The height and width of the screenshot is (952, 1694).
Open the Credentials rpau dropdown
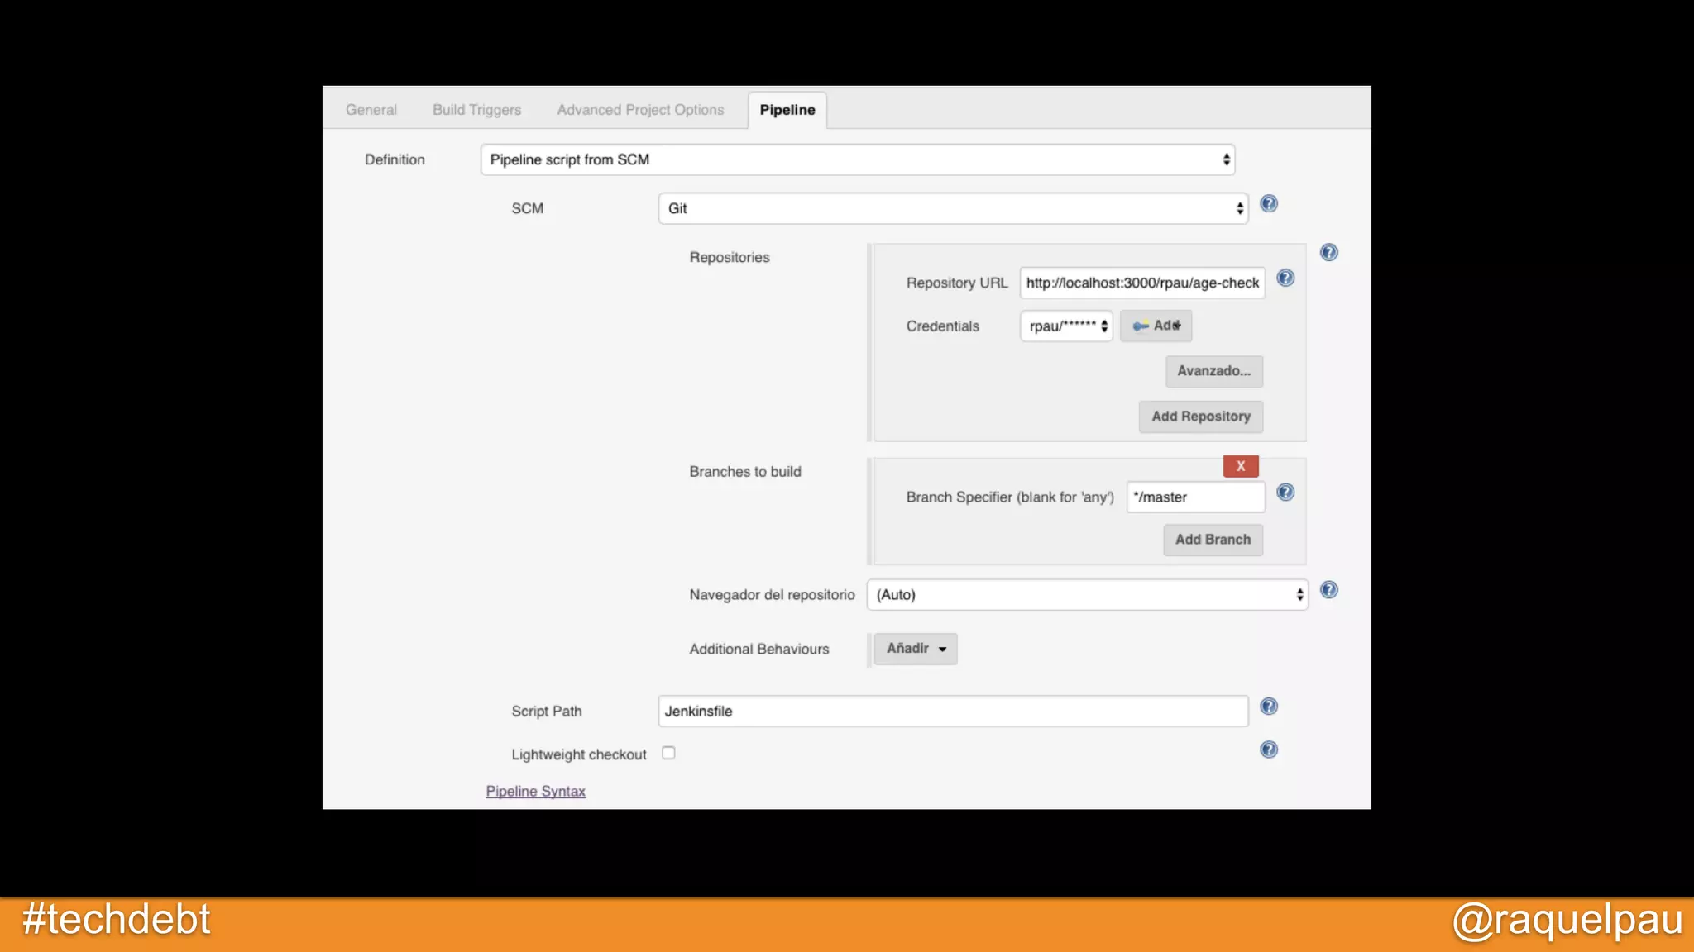point(1066,326)
